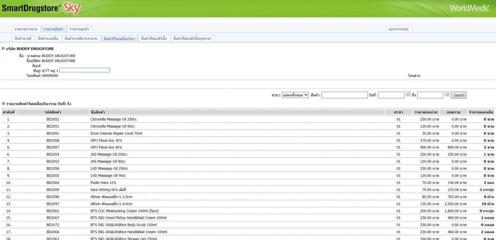Click the ออกจากระบบ logout link

coord(398,29)
